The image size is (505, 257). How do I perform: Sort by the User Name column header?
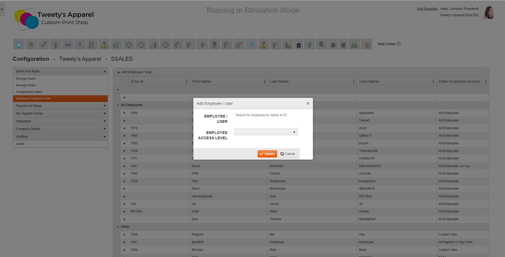(369, 81)
